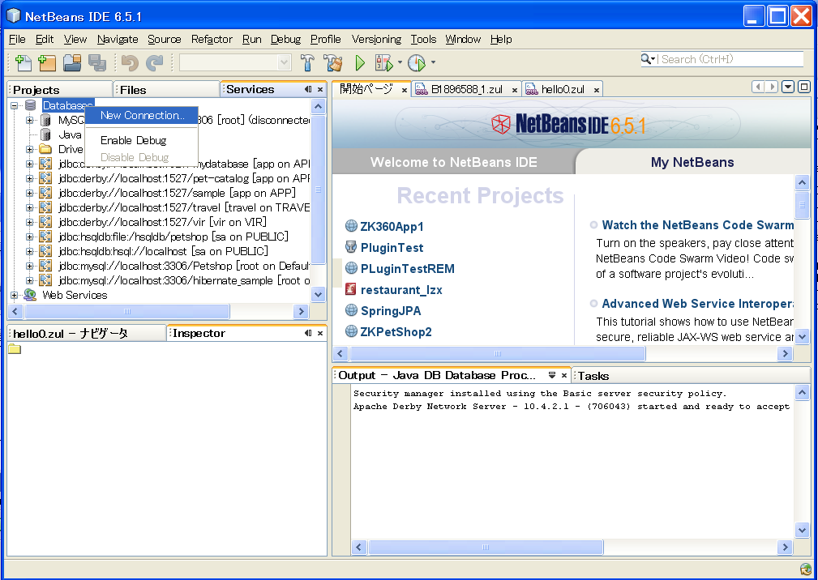818x580 pixels.
Task: Click the Web Services node icon
Action: (x=30, y=295)
